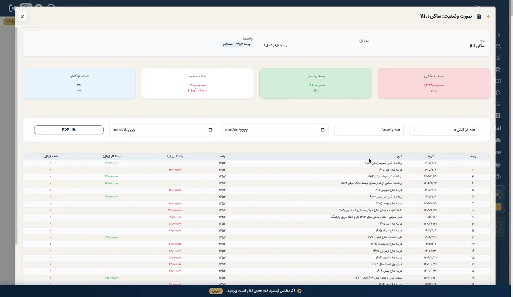Open calendar picker of date field near units dropdown

(x=323, y=130)
